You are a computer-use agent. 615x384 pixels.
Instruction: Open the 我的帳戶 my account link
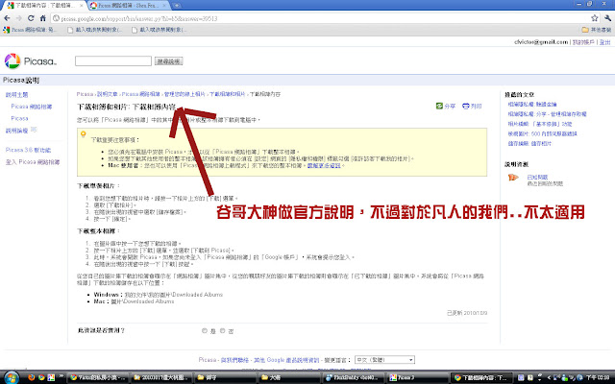tap(583, 42)
